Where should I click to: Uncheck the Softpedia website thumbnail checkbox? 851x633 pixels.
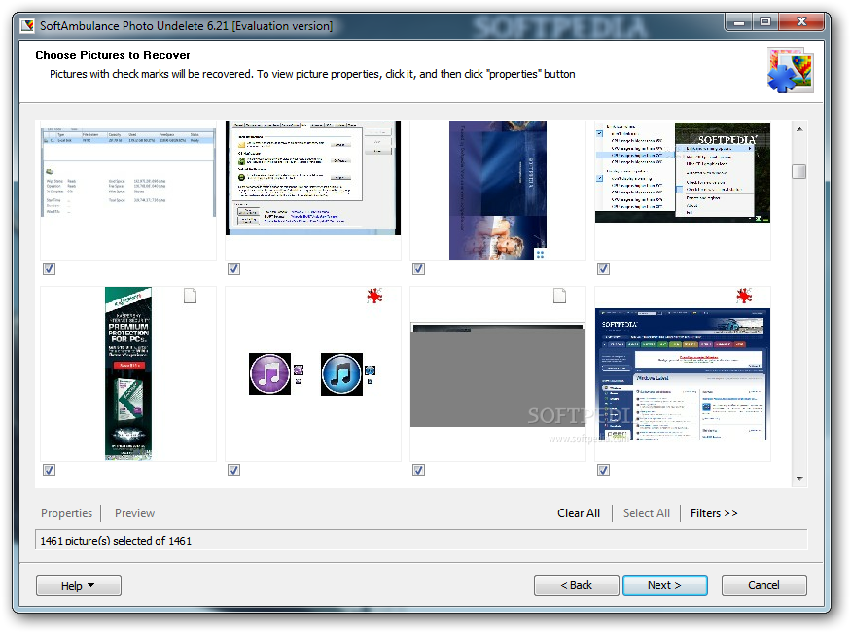coord(604,471)
